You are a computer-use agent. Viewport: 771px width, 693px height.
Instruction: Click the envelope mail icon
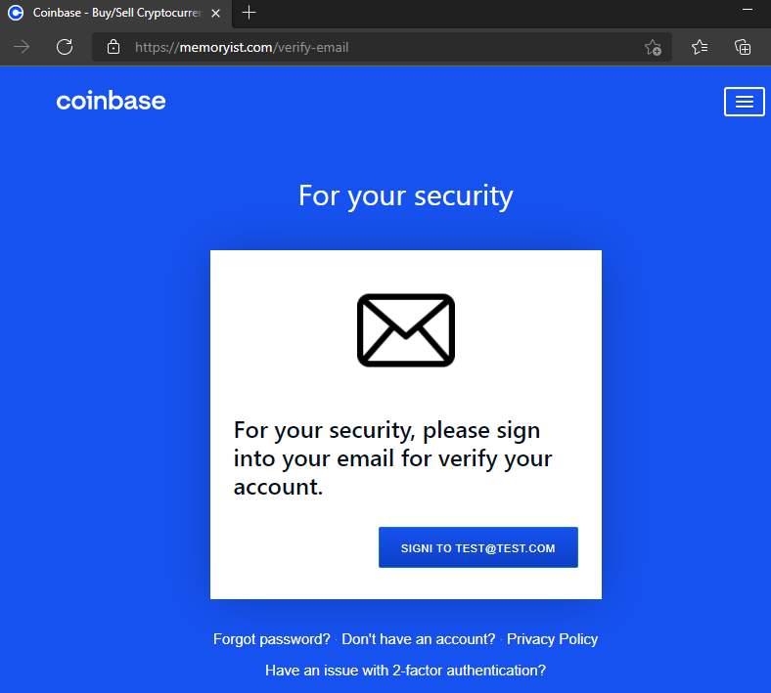[x=406, y=330]
